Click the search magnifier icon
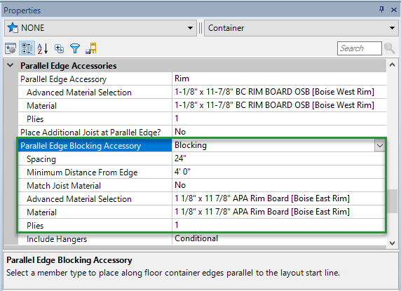This screenshot has height=291, width=401. [x=390, y=48]
